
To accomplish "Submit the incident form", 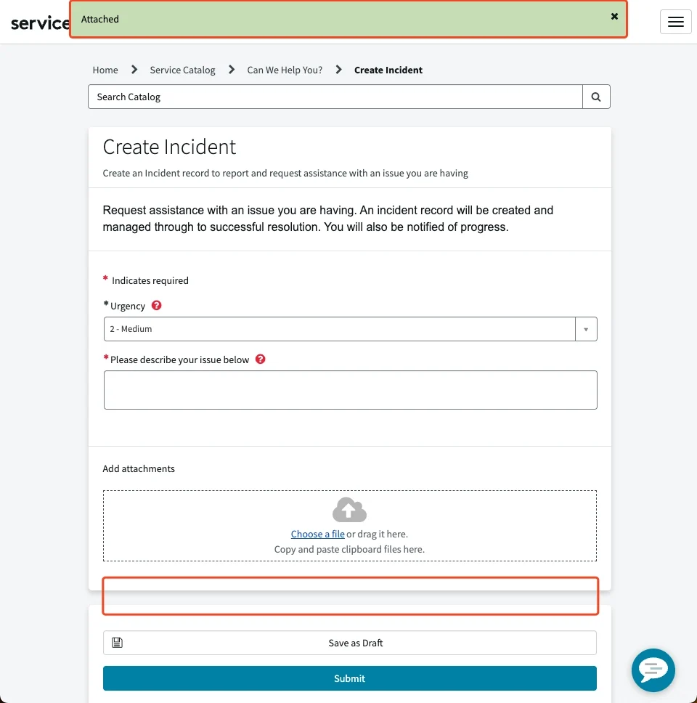I will 349,678.
